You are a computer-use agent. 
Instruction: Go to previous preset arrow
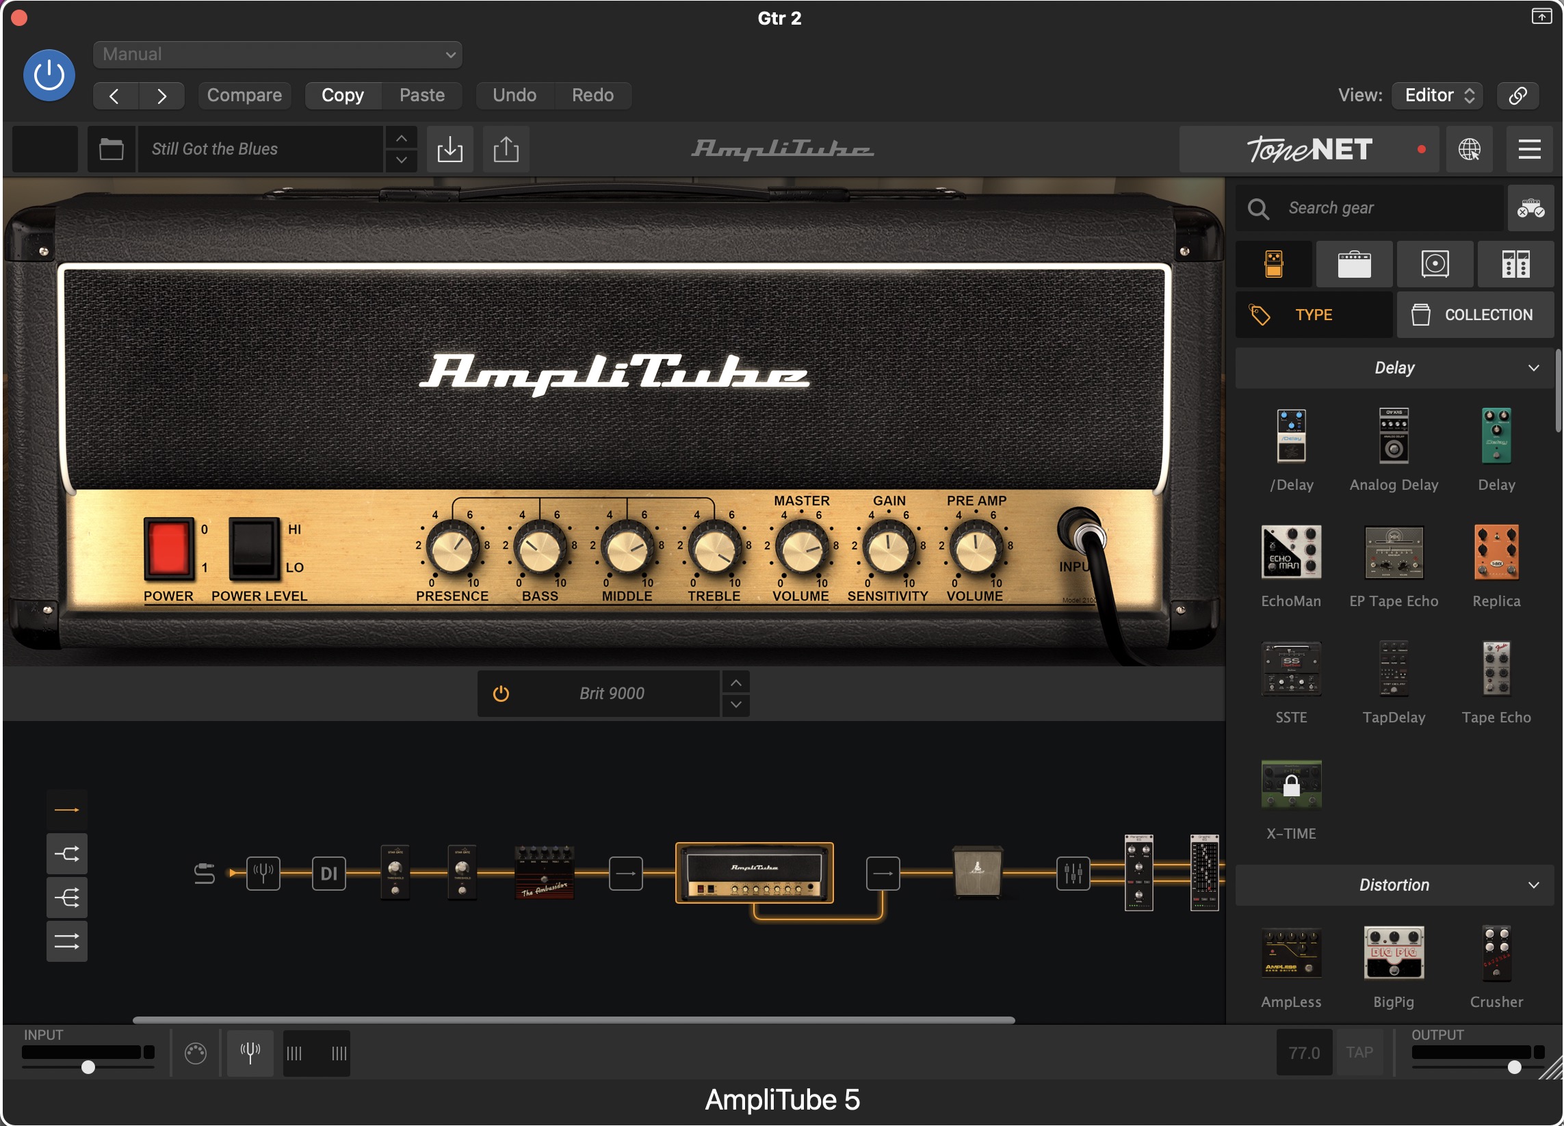click(x=115, y=95)
